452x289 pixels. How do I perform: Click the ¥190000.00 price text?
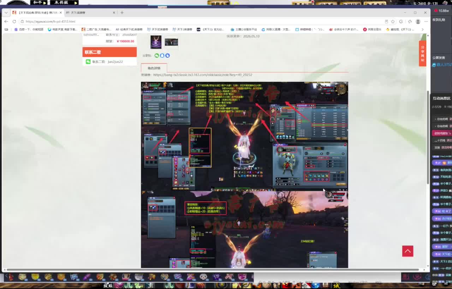click(x=125, y=41)
